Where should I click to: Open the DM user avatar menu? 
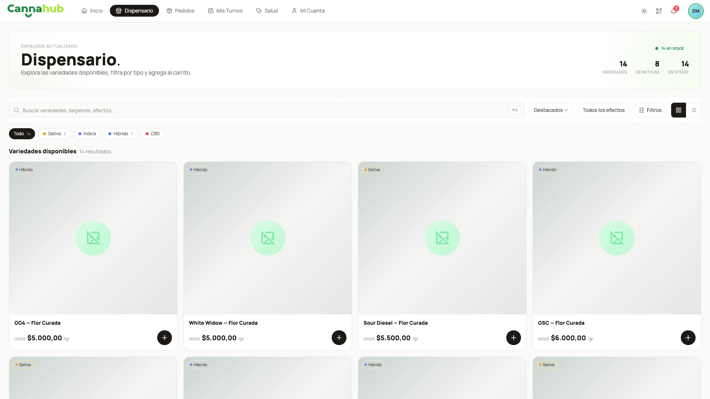click(x=696, y=11)
